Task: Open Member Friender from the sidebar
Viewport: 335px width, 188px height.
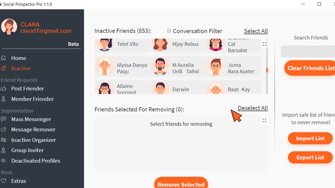Action: (32, 99)
